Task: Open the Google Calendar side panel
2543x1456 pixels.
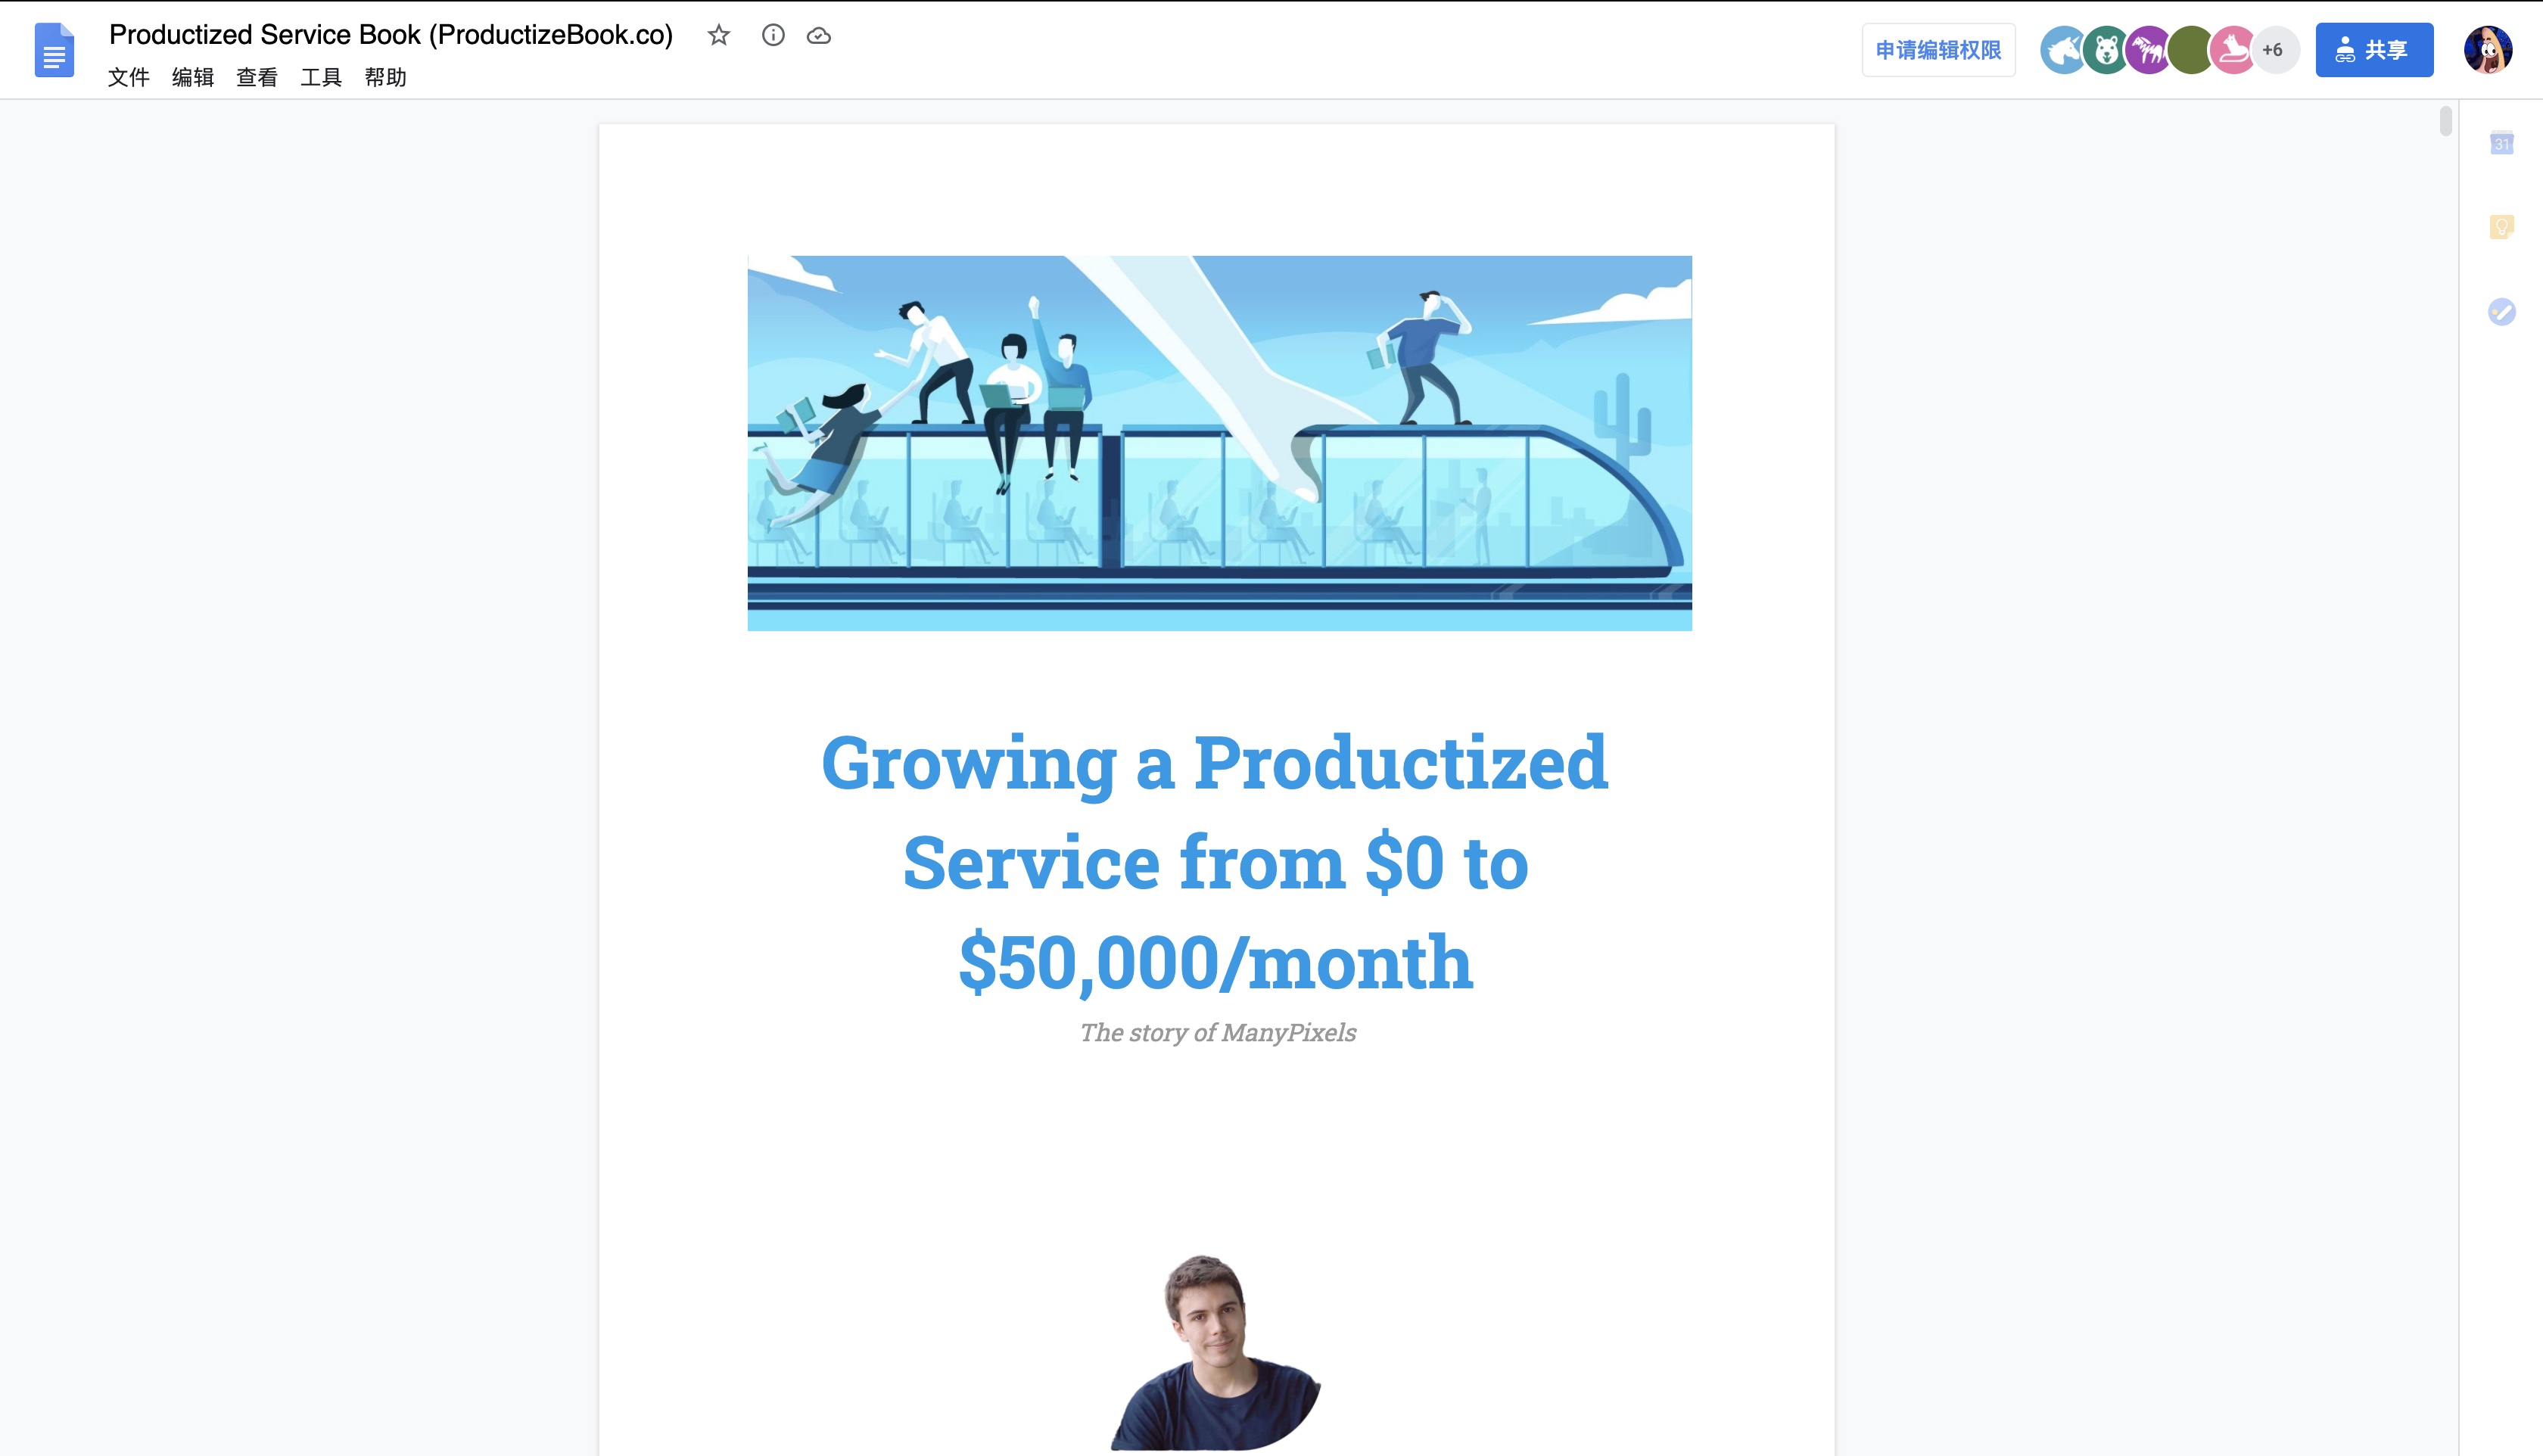Action: [2501, 144]
